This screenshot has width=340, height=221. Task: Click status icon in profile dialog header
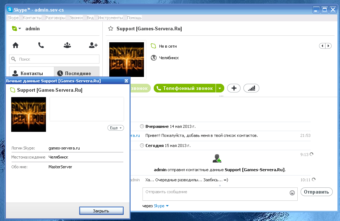(x=13, y=90)
